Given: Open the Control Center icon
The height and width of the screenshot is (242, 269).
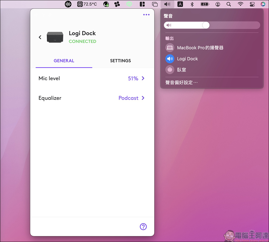Looking at the screenshot, I should tap(252, 4).
